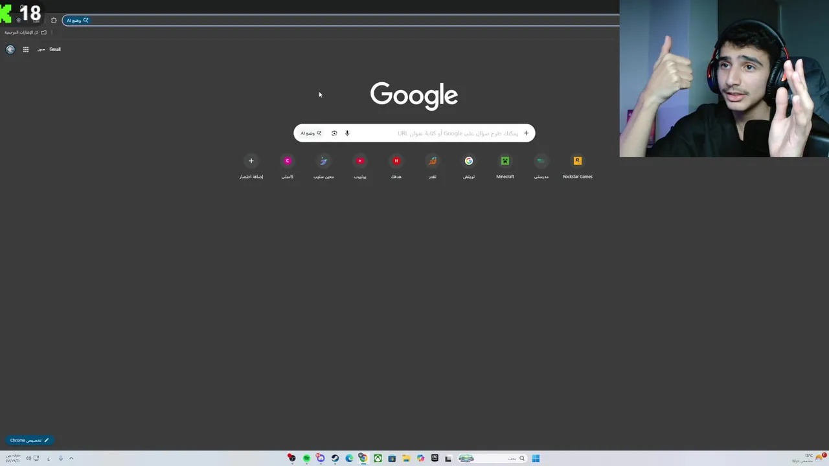Open Microsoft Edge from taskbar
Viewport: 829px width, 466px height.
click(x=349, y=458)
